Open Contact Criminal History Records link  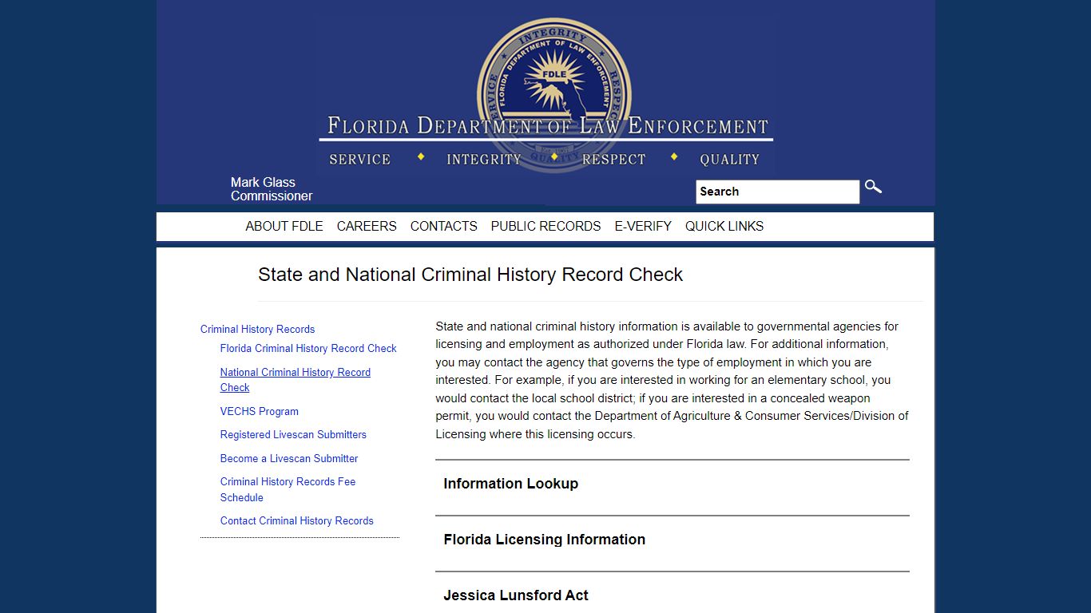[x=297, y=520]
